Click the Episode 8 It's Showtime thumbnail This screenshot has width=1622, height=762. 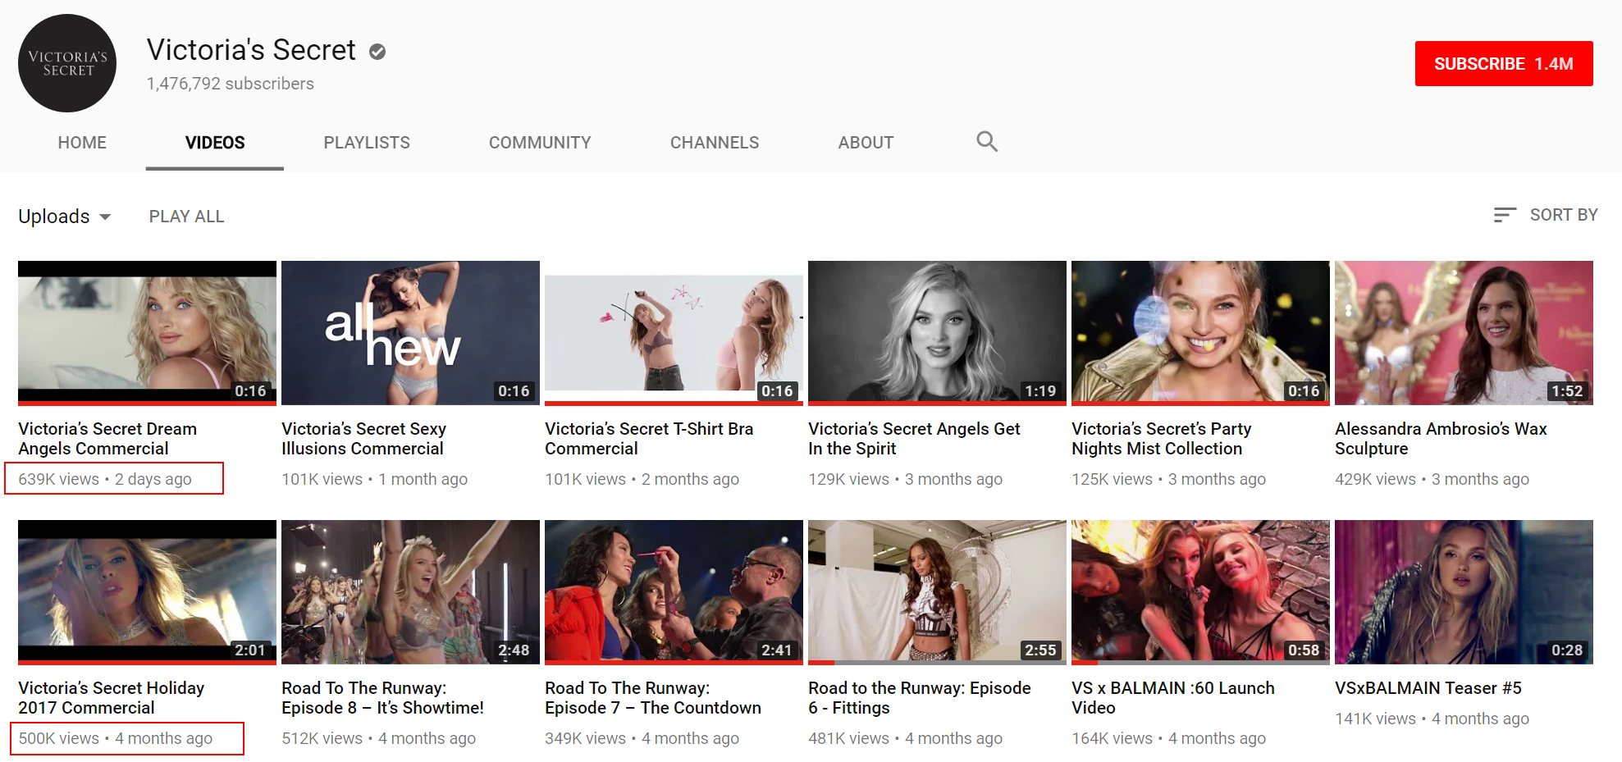click(410, 592)
